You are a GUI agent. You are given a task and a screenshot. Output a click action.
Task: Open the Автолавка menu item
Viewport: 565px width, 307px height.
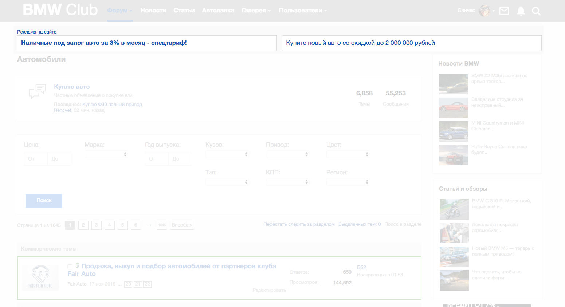click(218, 11)
